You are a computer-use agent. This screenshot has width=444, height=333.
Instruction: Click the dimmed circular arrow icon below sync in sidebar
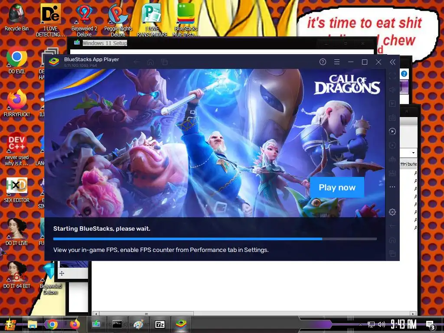392,145
